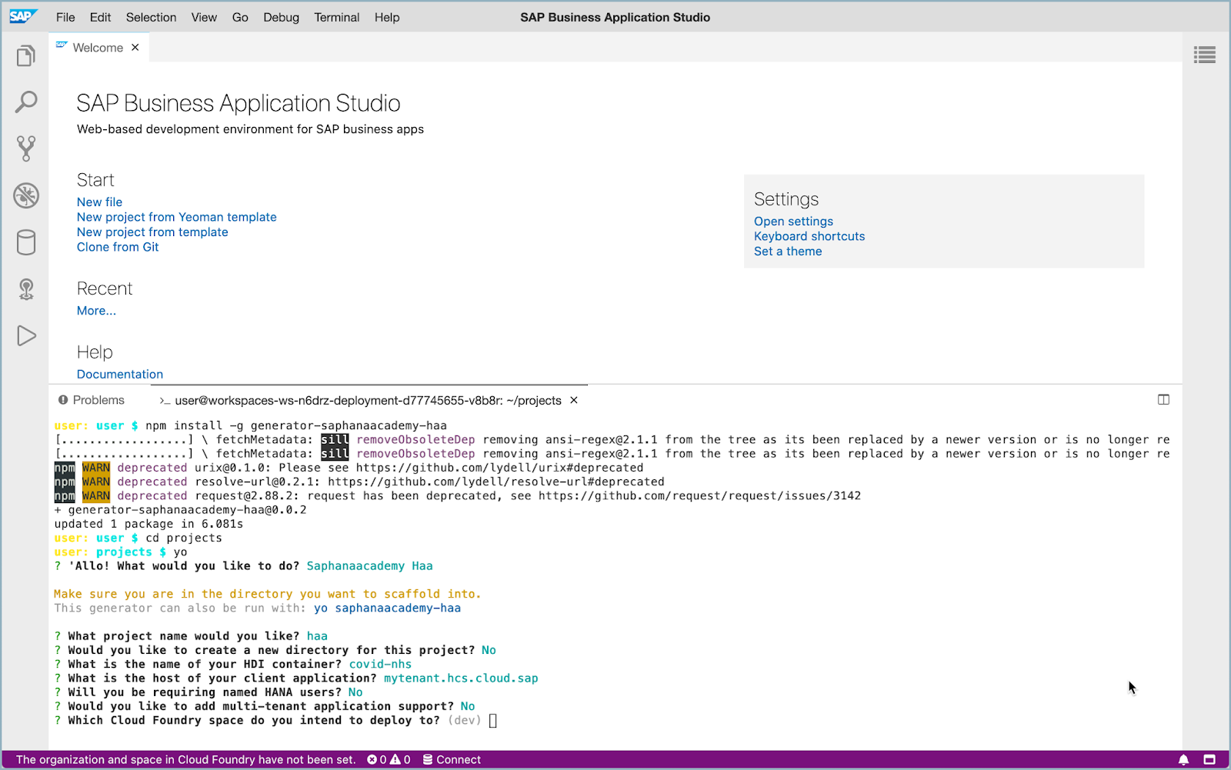Click the 'SAP Business Application Studio' welcome heading
Image resolution: width=1231 pixels, height=770 pixels.
pos(239,103)
